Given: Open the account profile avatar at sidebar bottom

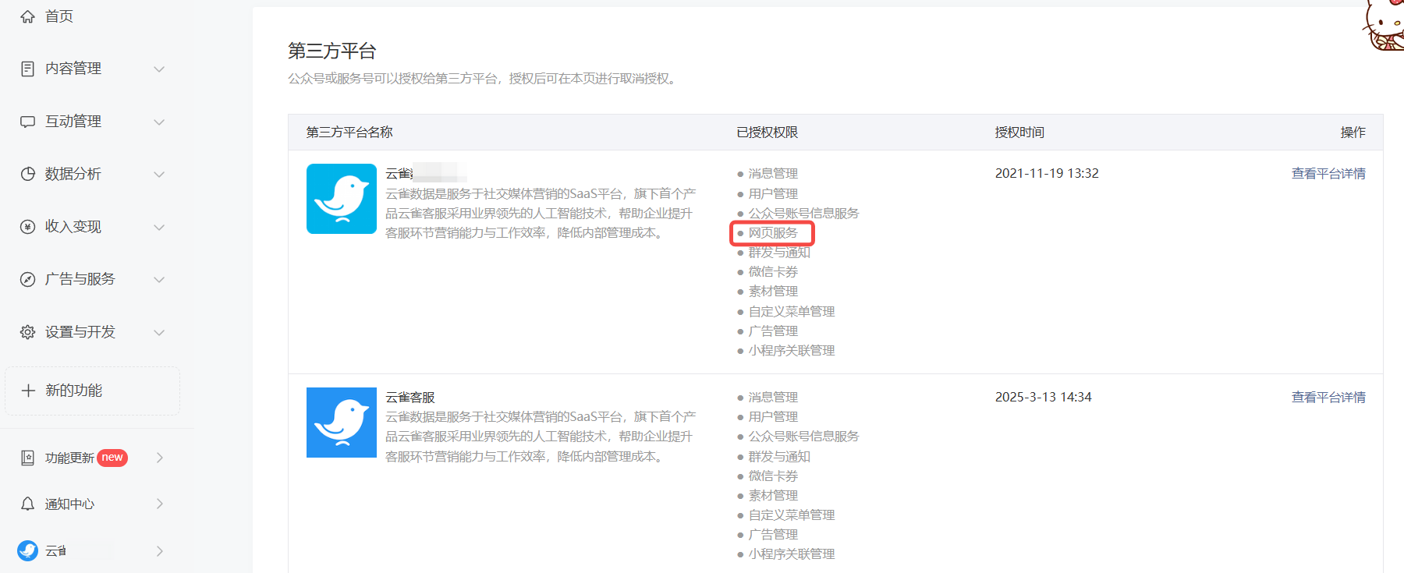Looking at the screenshot, I should pos(27,550).
